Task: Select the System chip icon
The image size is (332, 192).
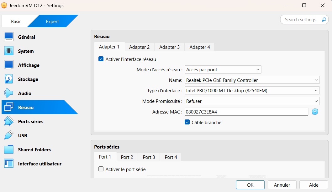Action: point(9,51)
